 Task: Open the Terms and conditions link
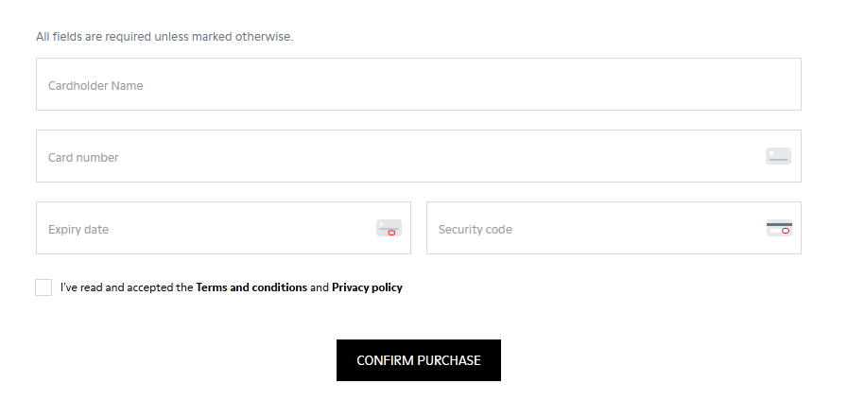[x=251, y=287]
